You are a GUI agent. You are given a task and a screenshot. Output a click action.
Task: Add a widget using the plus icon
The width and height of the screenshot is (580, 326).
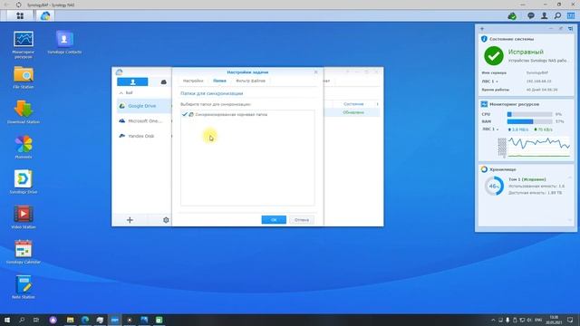point(482,28)
